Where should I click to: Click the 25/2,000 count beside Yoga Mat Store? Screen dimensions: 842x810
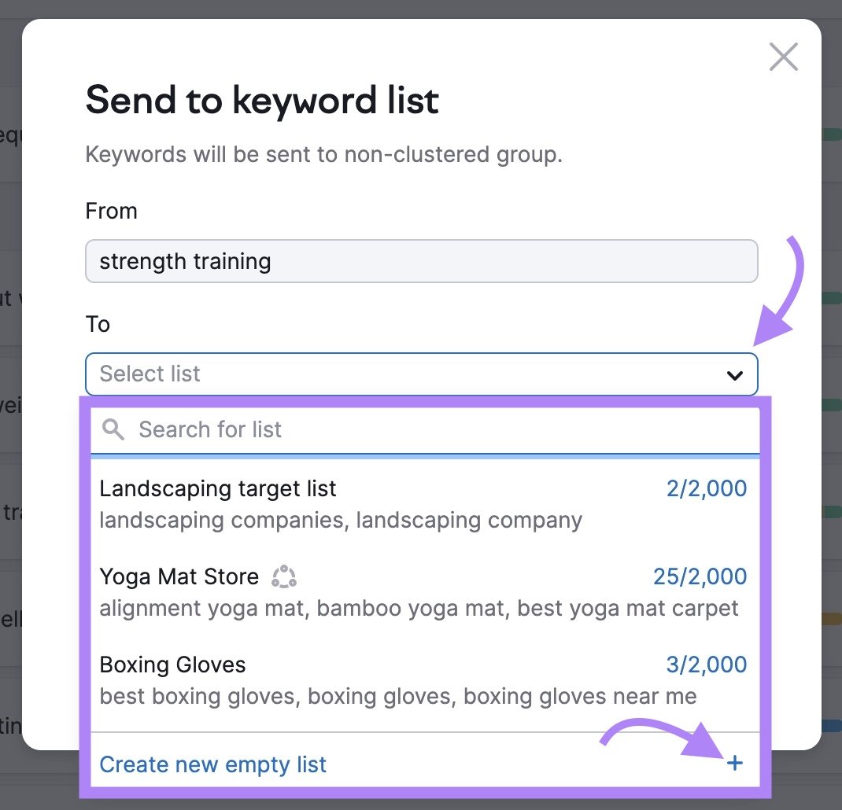pos(700,576)
